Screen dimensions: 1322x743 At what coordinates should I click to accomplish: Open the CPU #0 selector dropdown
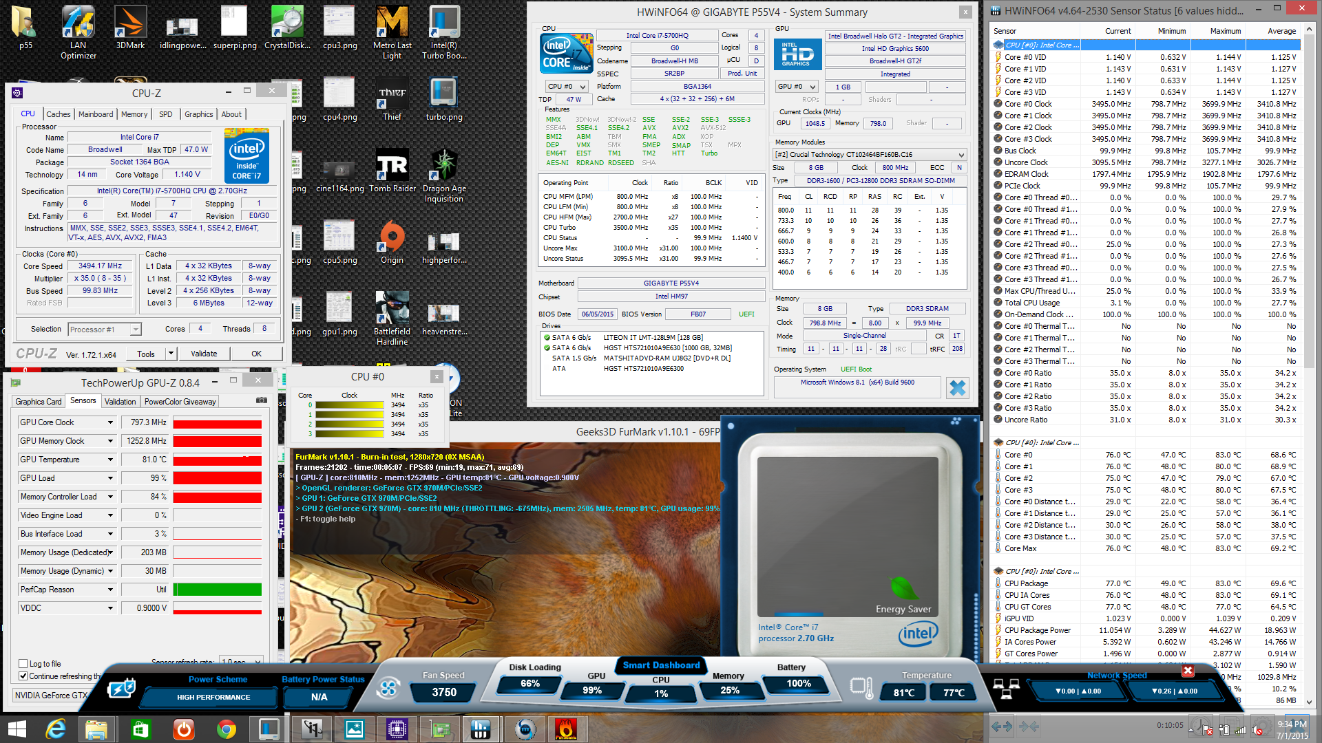pyautogui.click(x=567, y=87)
